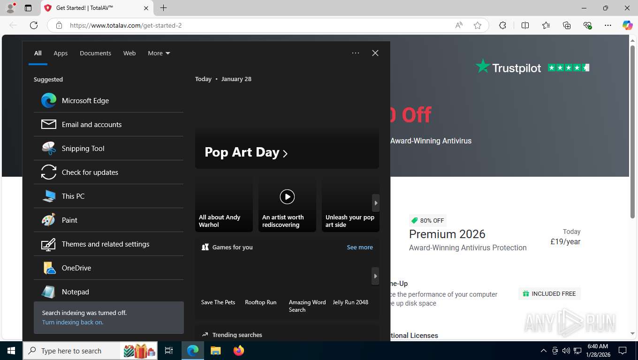Switch to the Web search tab
This screenshot has width=638, height=360.
pos(129,53)
